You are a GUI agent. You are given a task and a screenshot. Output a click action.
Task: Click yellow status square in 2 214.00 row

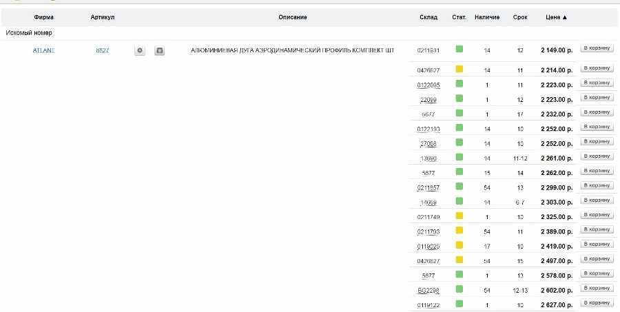tap(459, 70)
